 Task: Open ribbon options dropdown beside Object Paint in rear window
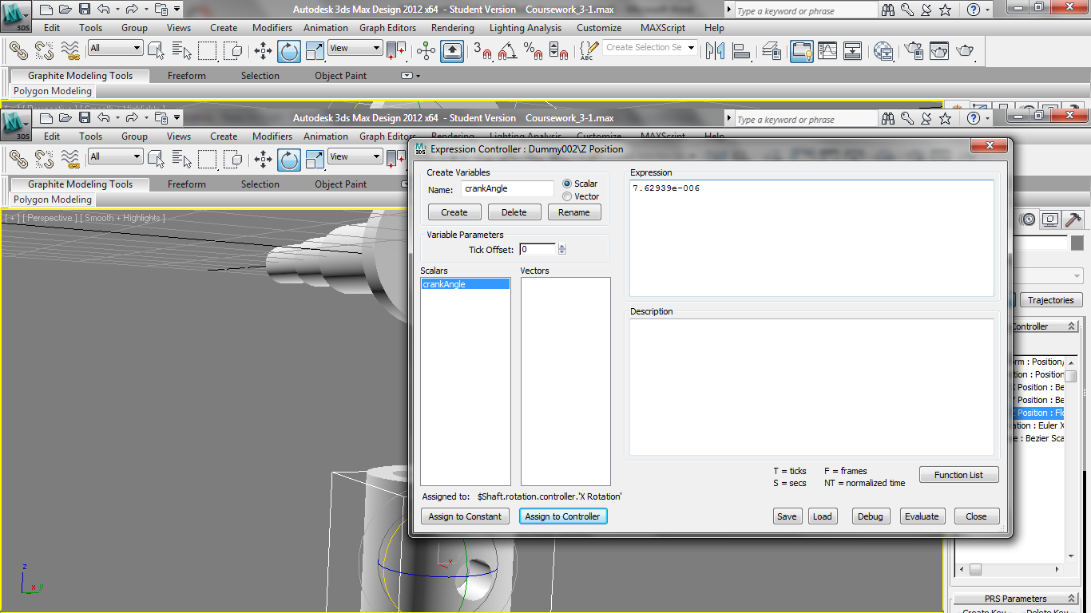click(410, 76)
